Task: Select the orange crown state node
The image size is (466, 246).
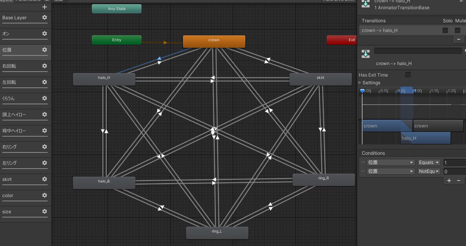Action: (214, 41)
